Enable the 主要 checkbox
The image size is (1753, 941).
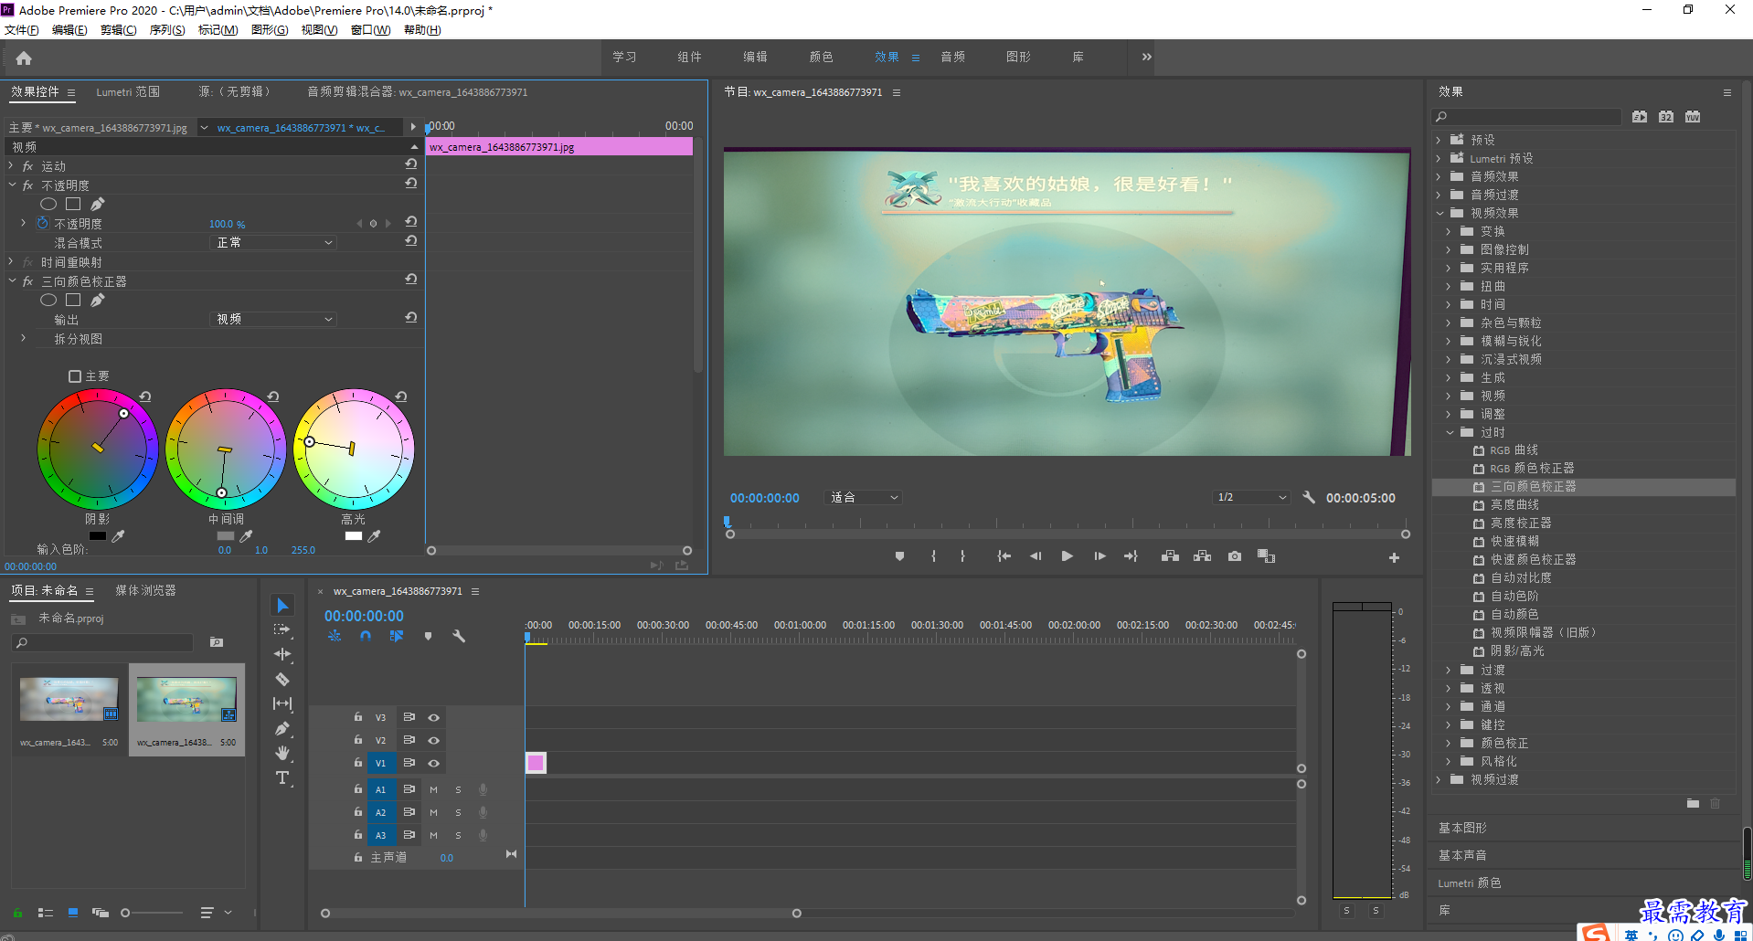[x=75, y=376]
